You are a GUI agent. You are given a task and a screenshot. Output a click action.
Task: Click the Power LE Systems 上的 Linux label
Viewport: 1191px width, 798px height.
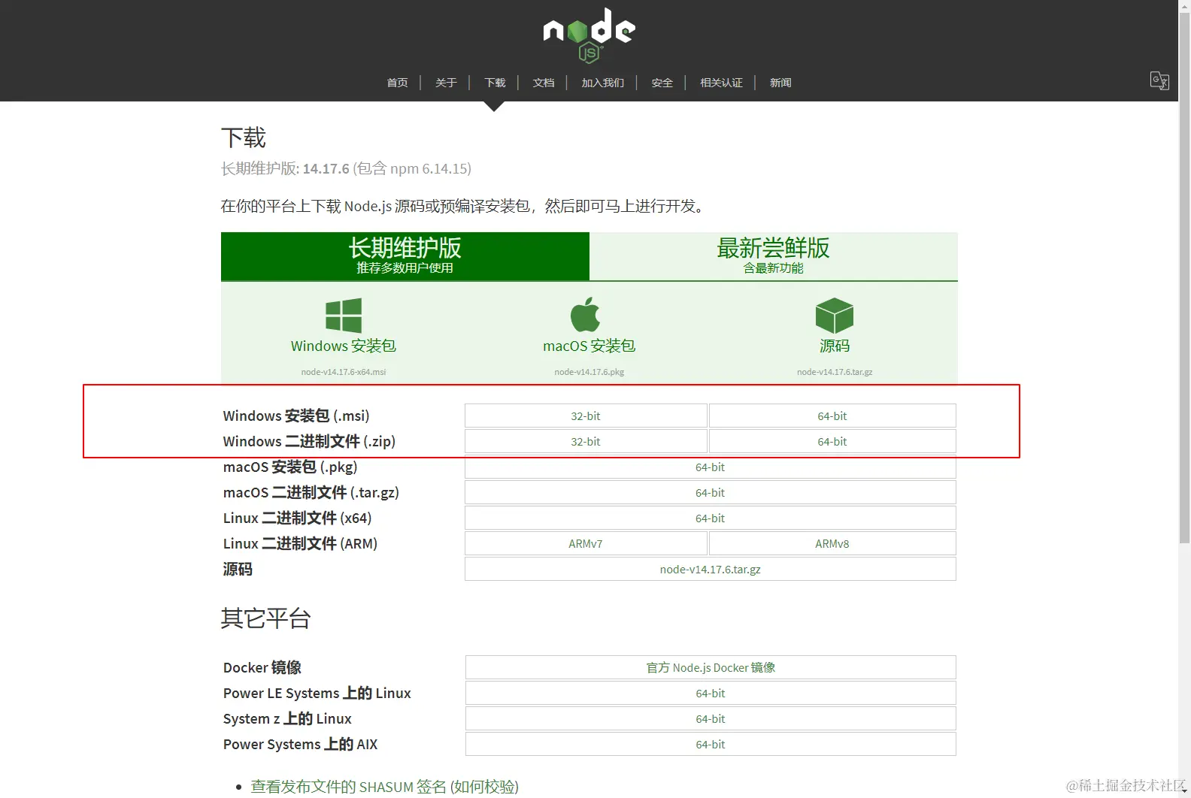coord(317,693)
